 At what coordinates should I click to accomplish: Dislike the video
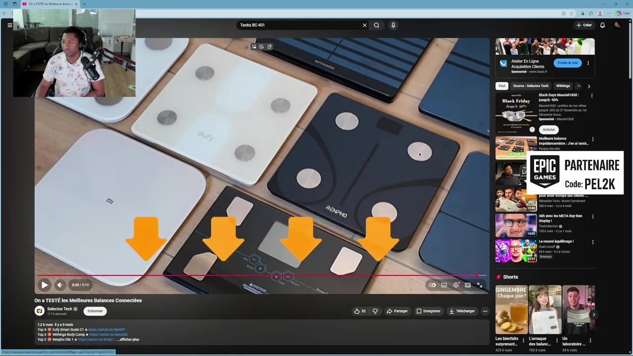375,311
